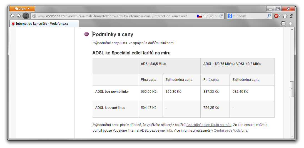Go to the Firefox home page
This screenshot has height=148, width=304.
285,16
